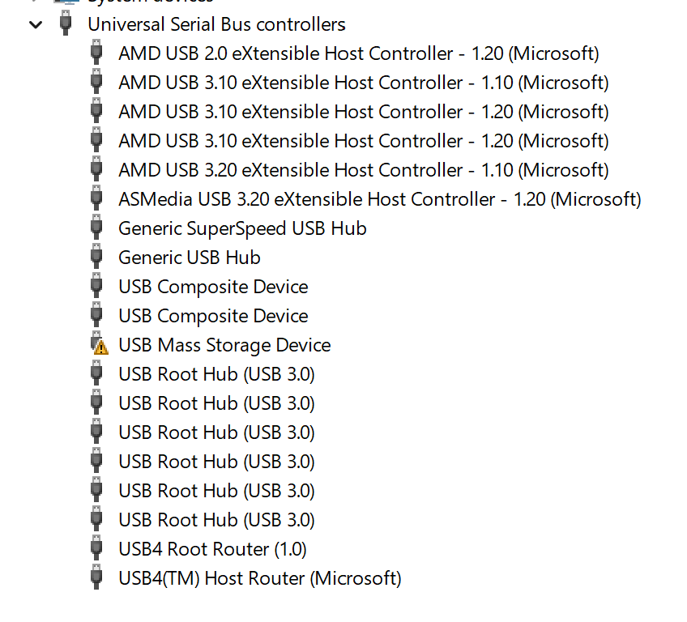Viewport: 687px width, 622px height.
Task: Click the AMD USB 2.0 controller device icon
Action: point(96,53)
